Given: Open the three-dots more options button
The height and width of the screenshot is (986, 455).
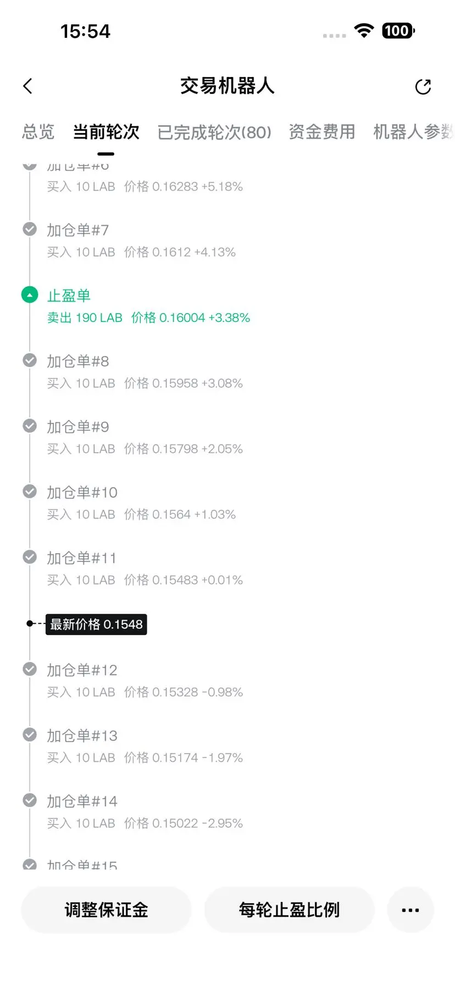Looking at the screenshot, I should tap(410, 910).
